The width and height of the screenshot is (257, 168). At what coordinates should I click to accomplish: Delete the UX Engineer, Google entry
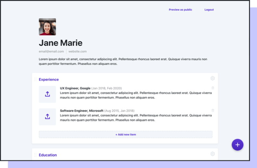click(x=213, y=88)
